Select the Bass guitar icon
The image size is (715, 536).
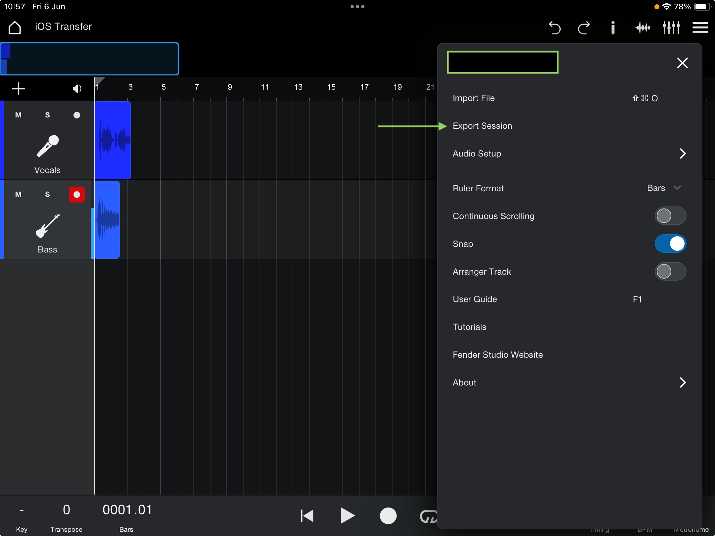[47, 226]
